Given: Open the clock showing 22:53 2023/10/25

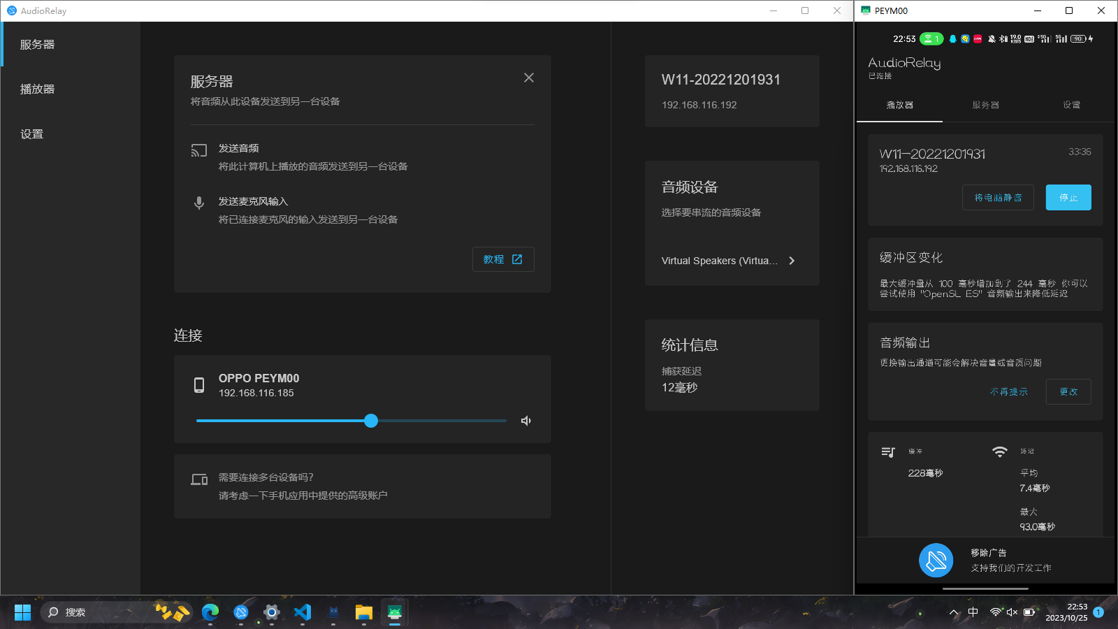Looking at the screenshot, I should pos(1066,612).
